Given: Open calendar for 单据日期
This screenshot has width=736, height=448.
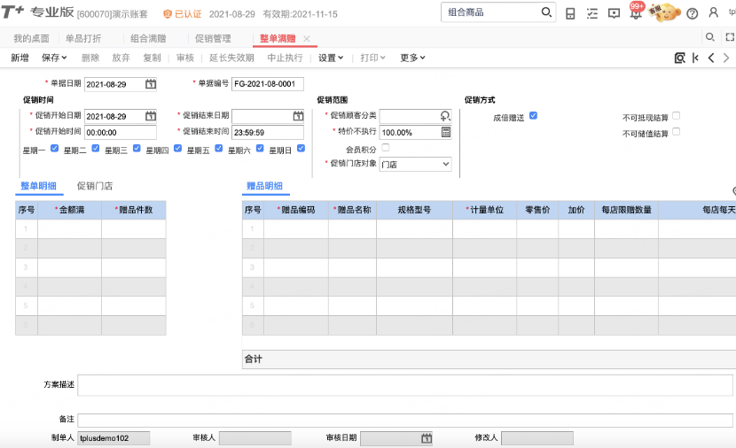Looking at the screenshot, I should click(x=150, y=84).
